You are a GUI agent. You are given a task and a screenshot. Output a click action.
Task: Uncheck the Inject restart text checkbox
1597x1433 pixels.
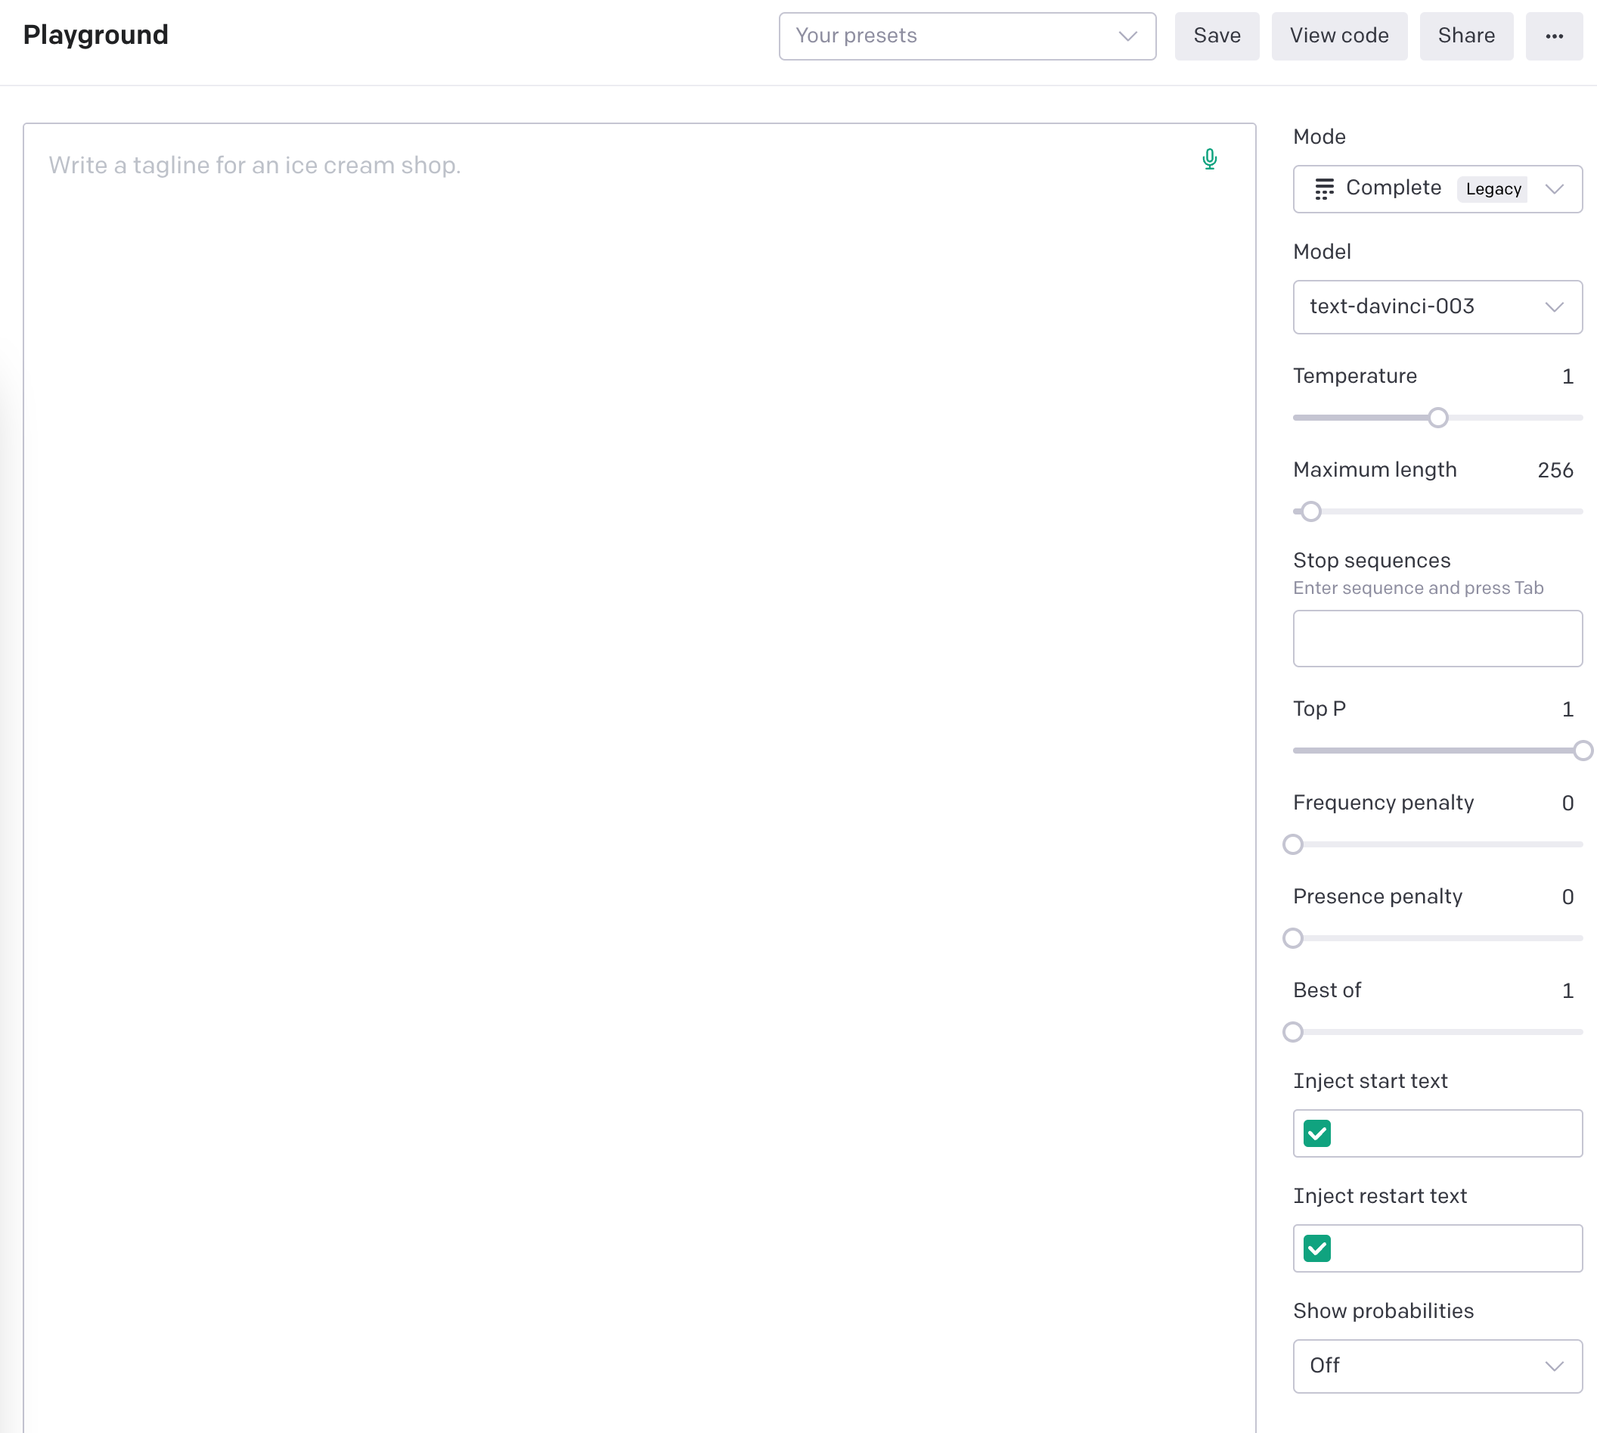click(x=1316, y=1248)
